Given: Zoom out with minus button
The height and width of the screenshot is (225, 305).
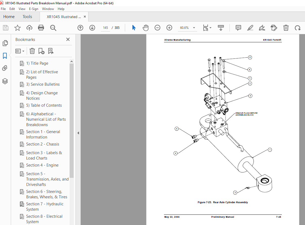Looking at the screenshot, I should 157,28.
